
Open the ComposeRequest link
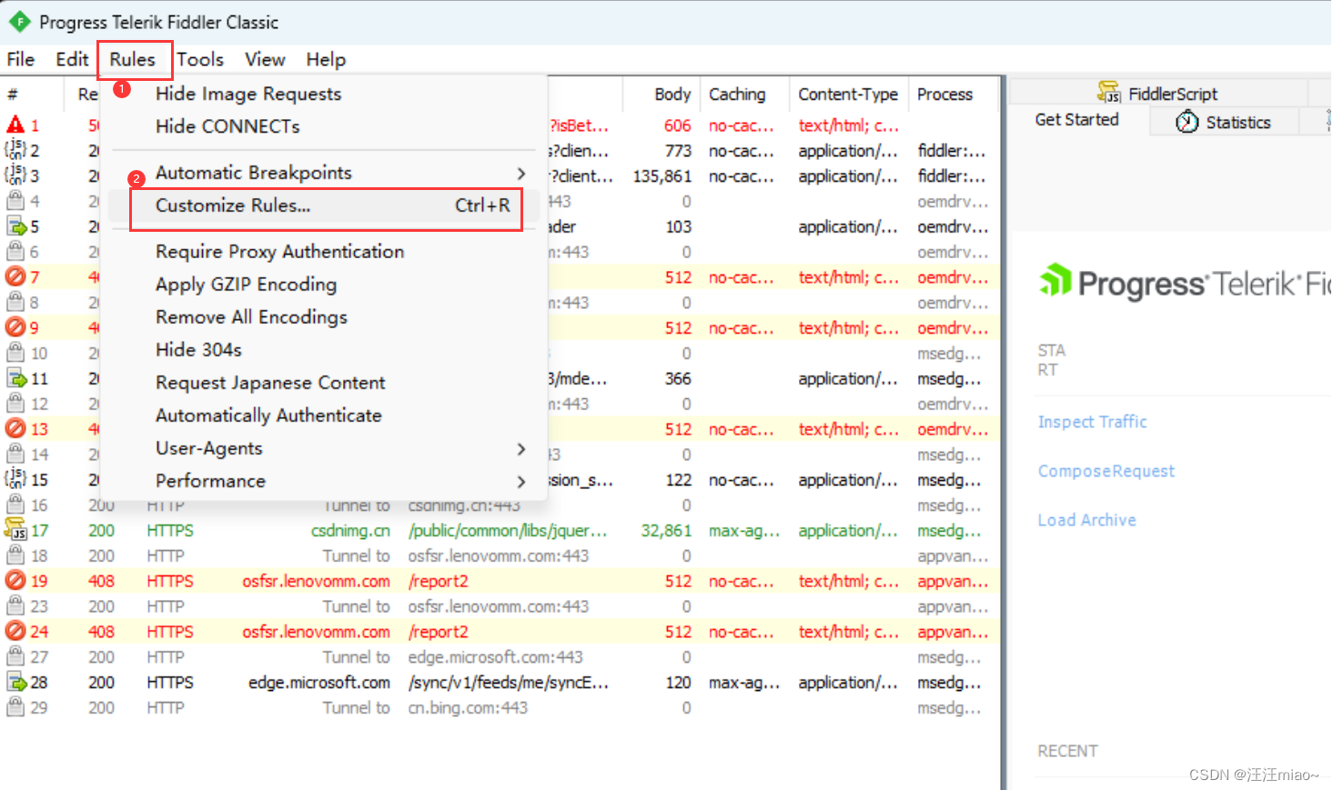tap(1106, 471)
